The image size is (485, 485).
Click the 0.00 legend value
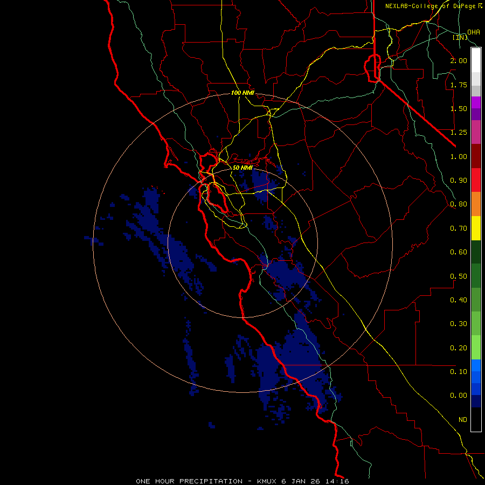tap(459, 396)
